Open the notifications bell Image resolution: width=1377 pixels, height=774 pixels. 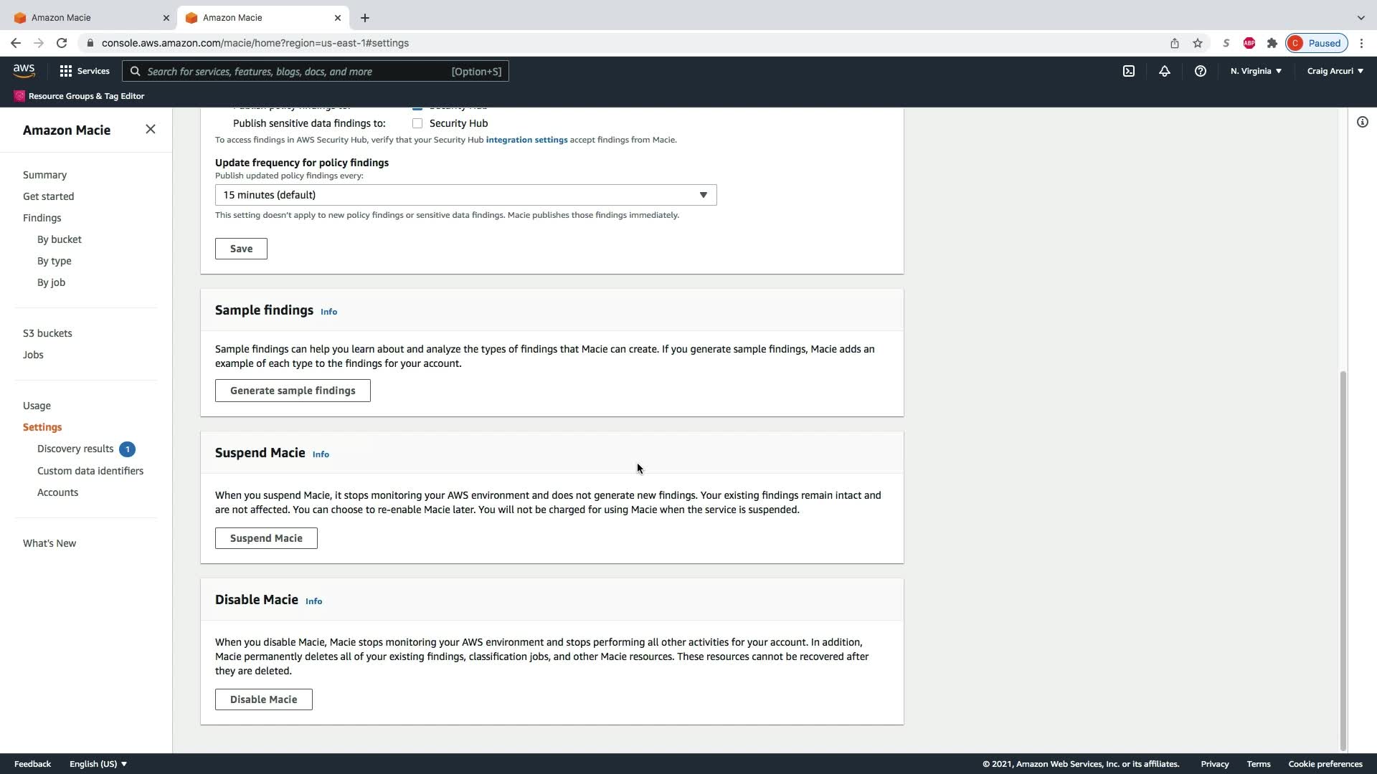click(x=1165, y=71)
